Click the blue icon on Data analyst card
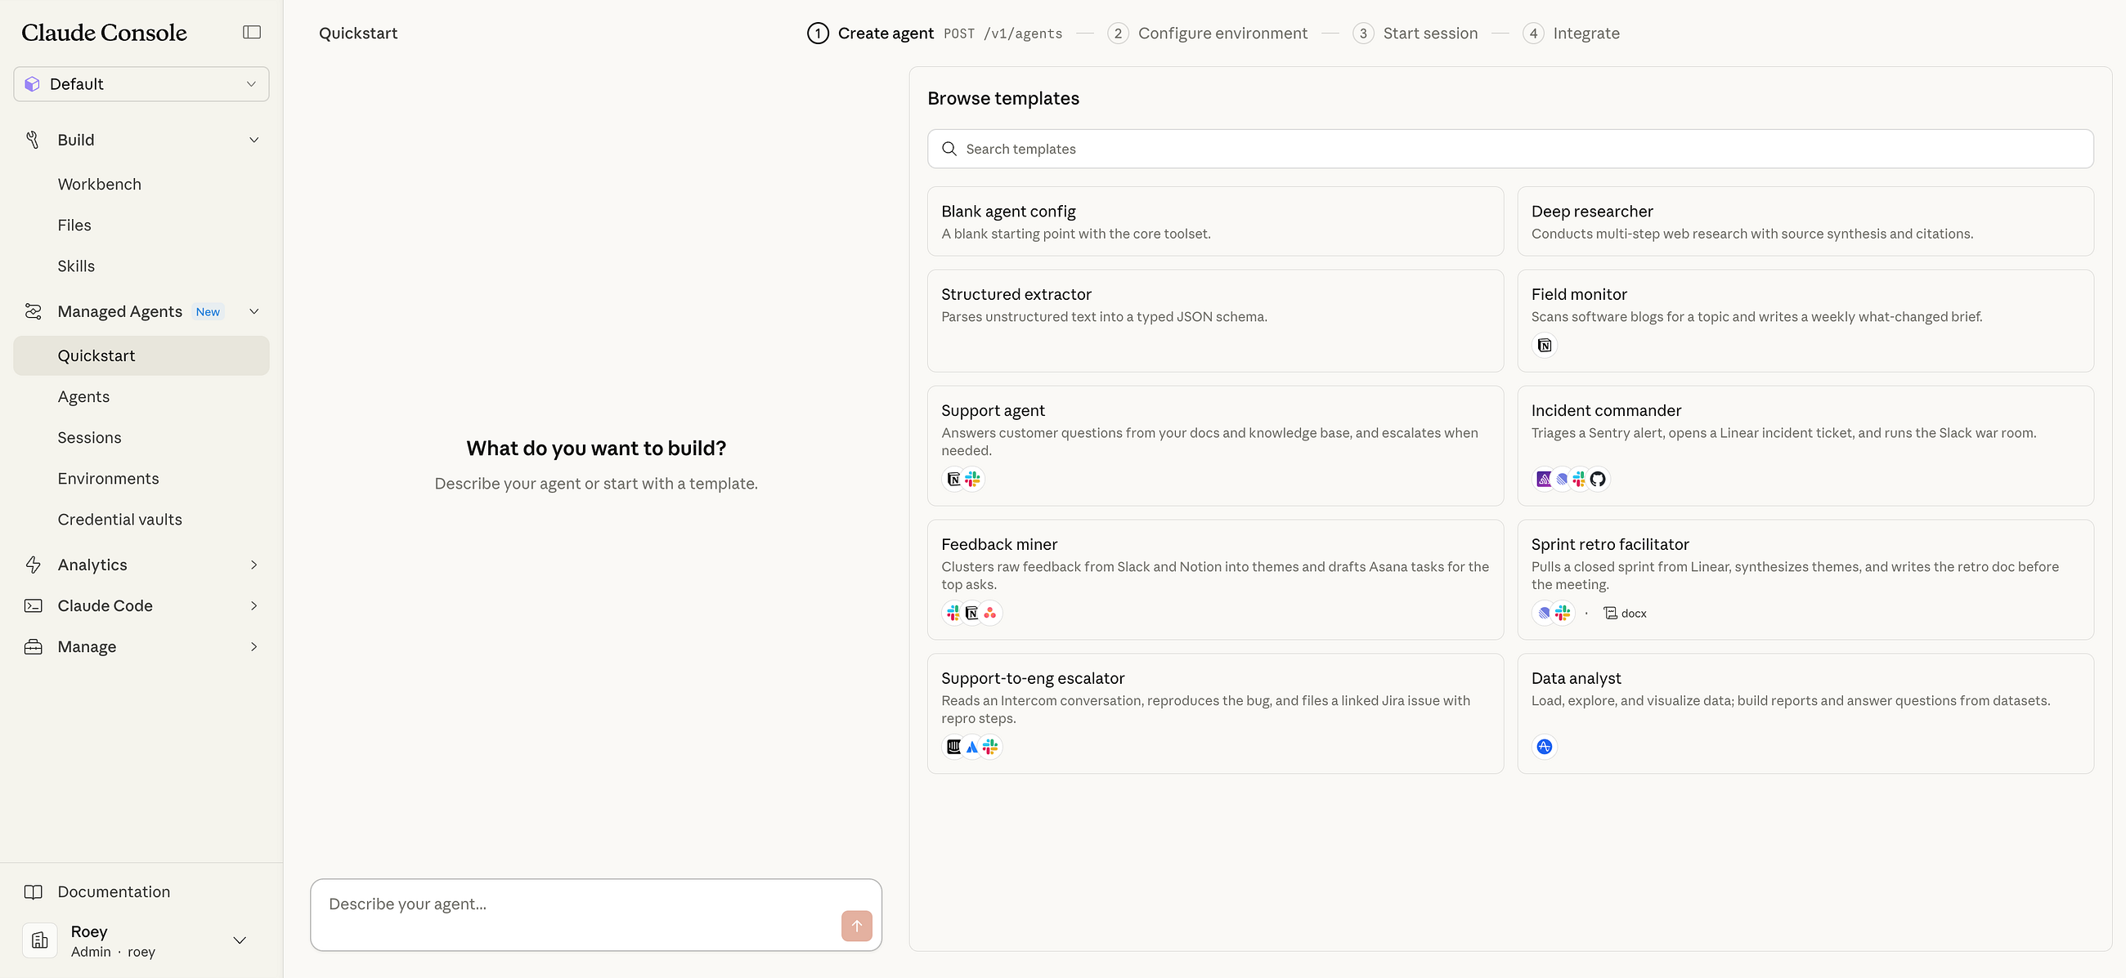Viewport: 2126px width, 978px height. (1544, 747)
